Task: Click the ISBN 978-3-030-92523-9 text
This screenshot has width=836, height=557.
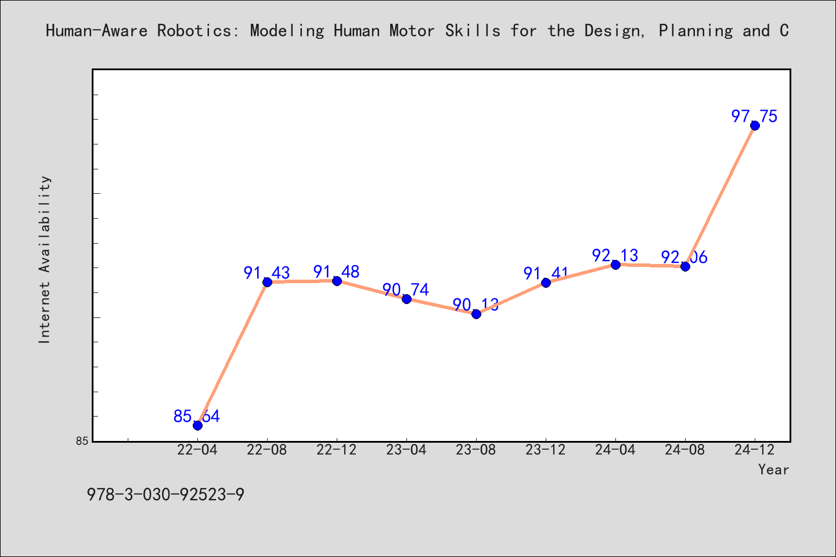Action: coord(165,495)
